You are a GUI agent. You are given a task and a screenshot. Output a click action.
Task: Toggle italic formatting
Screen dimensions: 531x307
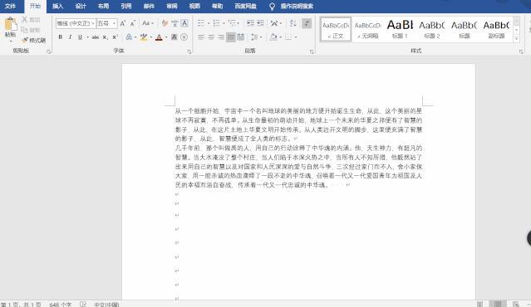70,37
